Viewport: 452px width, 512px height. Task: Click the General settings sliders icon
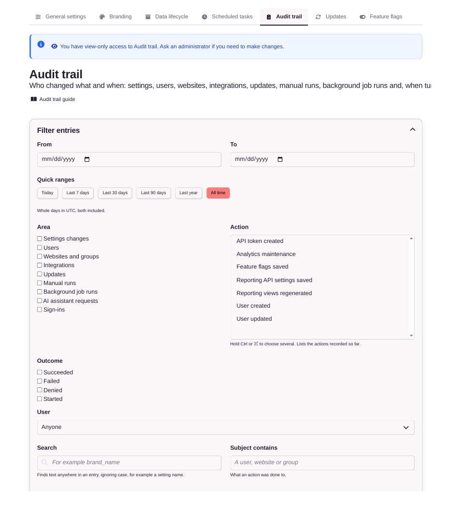pos(38,17)
